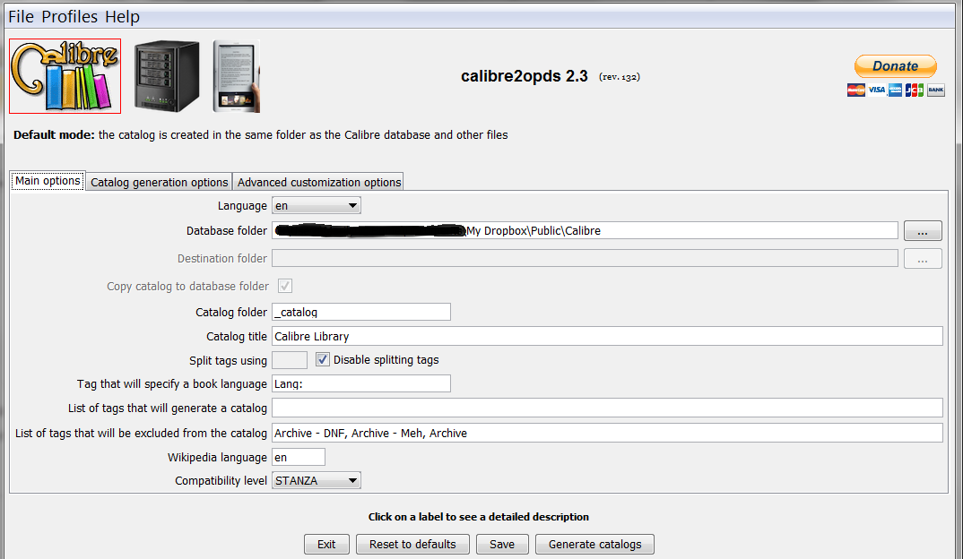Open the Help menu

(x=122, y=16)
